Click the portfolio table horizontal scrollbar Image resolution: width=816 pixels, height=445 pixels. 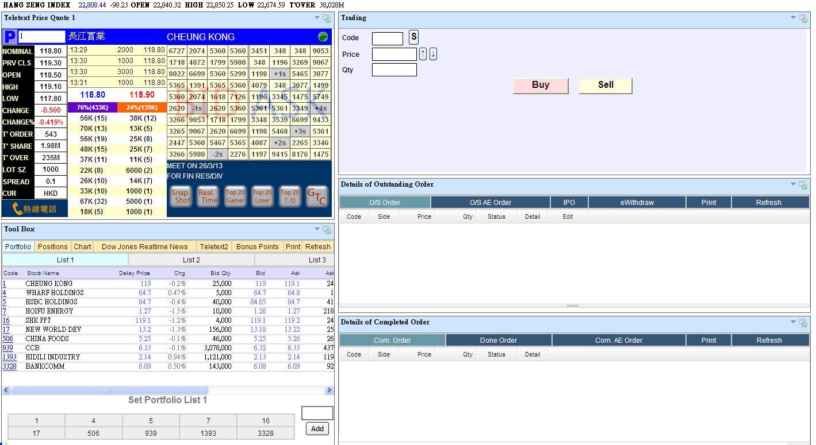coord(109,390)
